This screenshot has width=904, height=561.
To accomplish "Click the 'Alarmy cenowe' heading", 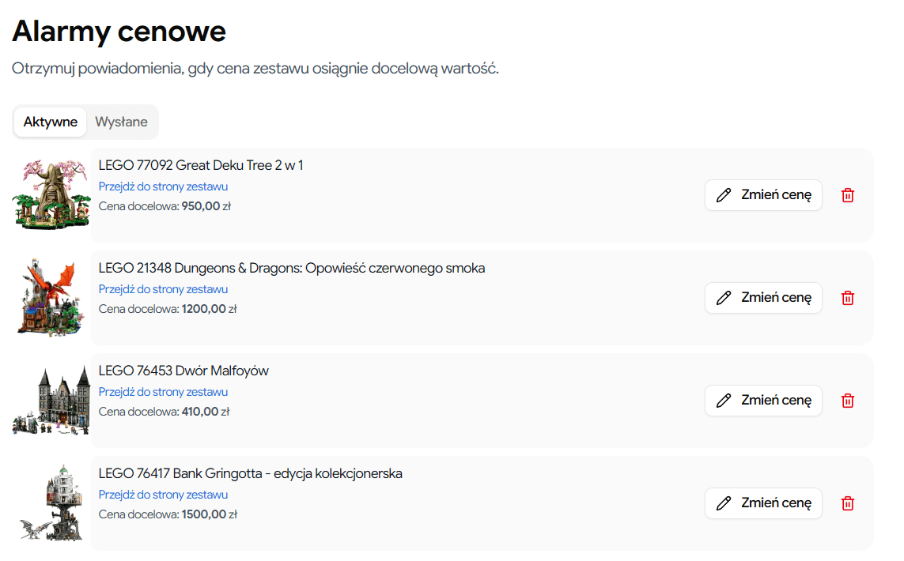I will (119, 32).
